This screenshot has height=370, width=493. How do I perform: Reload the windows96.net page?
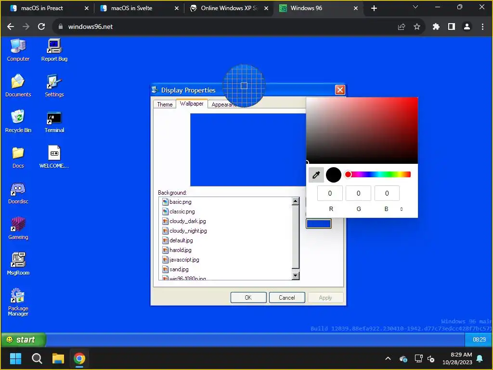pyautogui.click(x=41, y=27)
